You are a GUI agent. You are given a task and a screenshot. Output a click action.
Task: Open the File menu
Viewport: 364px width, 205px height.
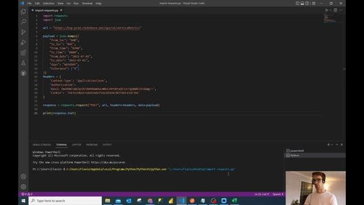[x=29, y=3]
